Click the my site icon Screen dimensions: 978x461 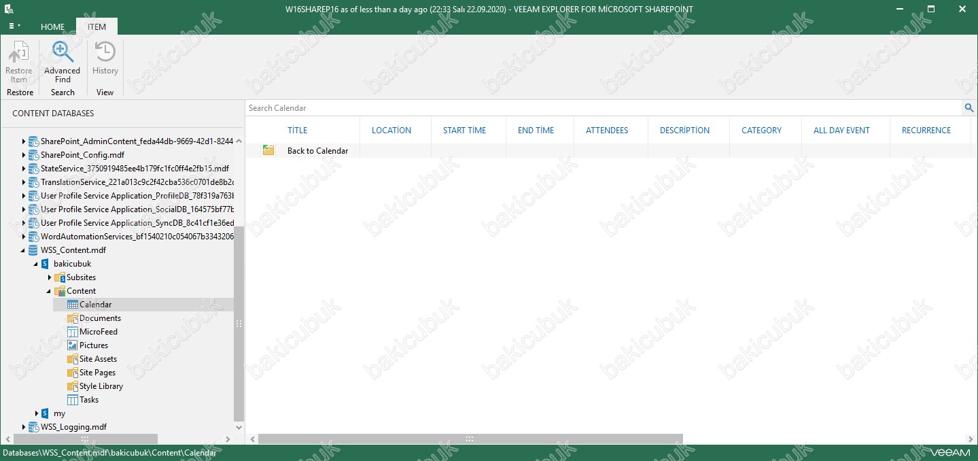click(x=45, y=413)
